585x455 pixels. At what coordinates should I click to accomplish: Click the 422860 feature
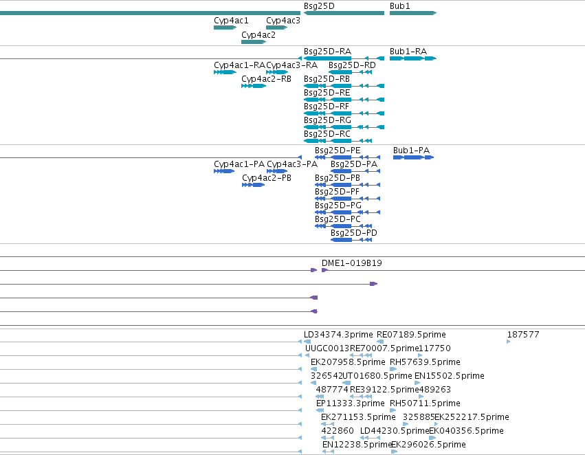(x=328, y=439)
